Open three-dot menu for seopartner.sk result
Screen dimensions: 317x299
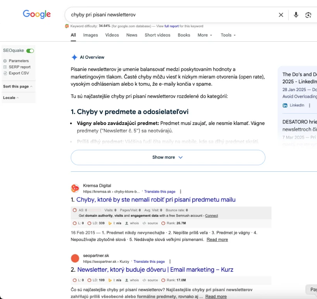(170, 262)
